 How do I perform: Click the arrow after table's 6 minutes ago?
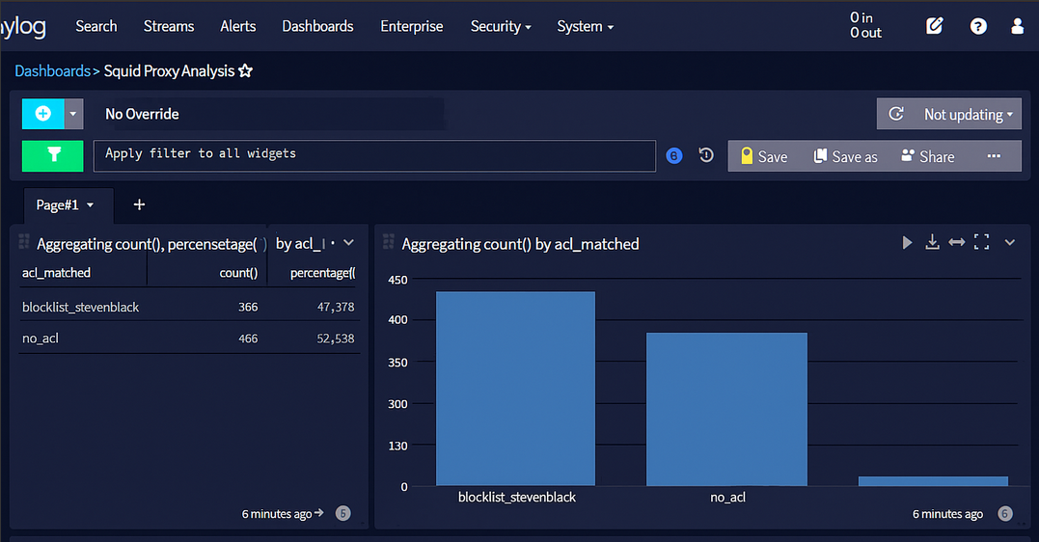click(x=319, y=513)
